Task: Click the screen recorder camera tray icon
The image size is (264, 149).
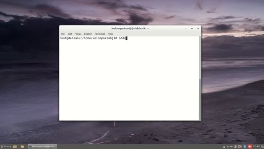Action: point(240,147)
